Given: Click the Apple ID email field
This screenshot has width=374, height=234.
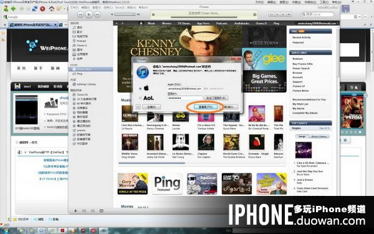Looking at the screenshot, I should [x=185, y=89].
